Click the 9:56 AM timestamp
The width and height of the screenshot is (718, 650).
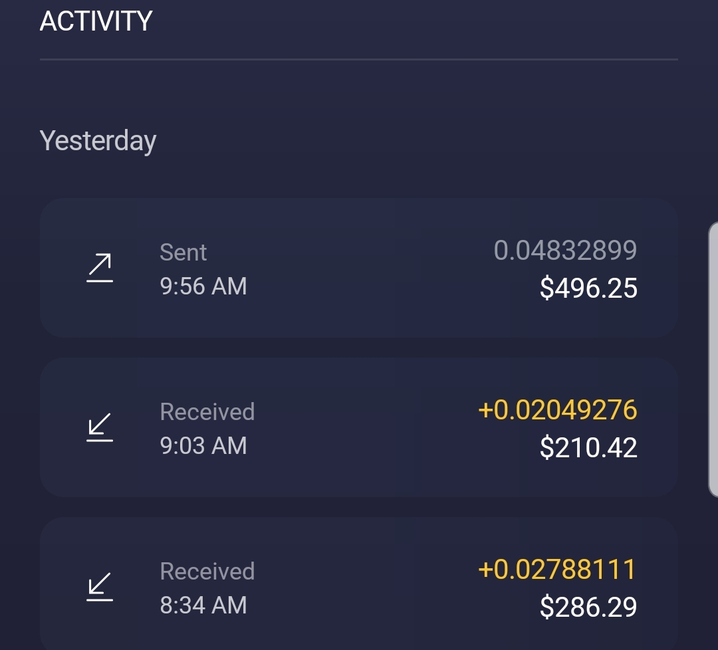pyautogui.click(x=203, y=286)
